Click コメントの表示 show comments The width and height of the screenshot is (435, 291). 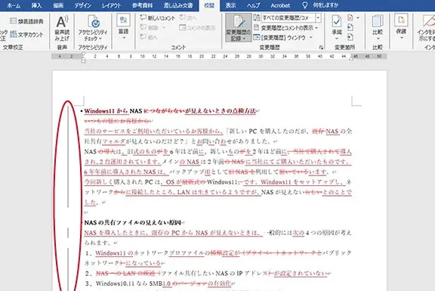(197, 27)
